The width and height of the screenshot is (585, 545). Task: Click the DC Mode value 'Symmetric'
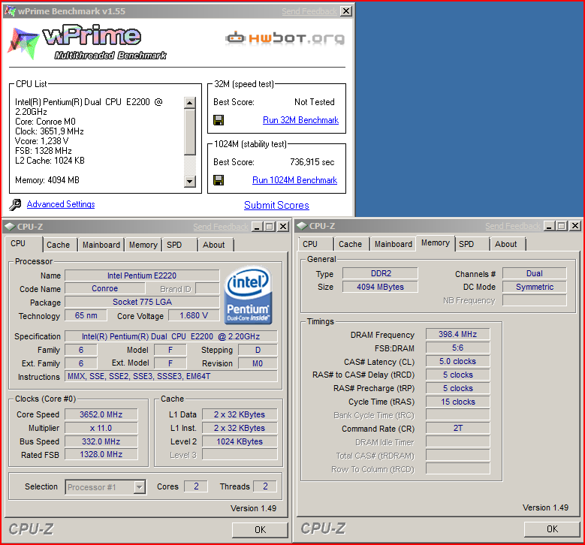534,287
